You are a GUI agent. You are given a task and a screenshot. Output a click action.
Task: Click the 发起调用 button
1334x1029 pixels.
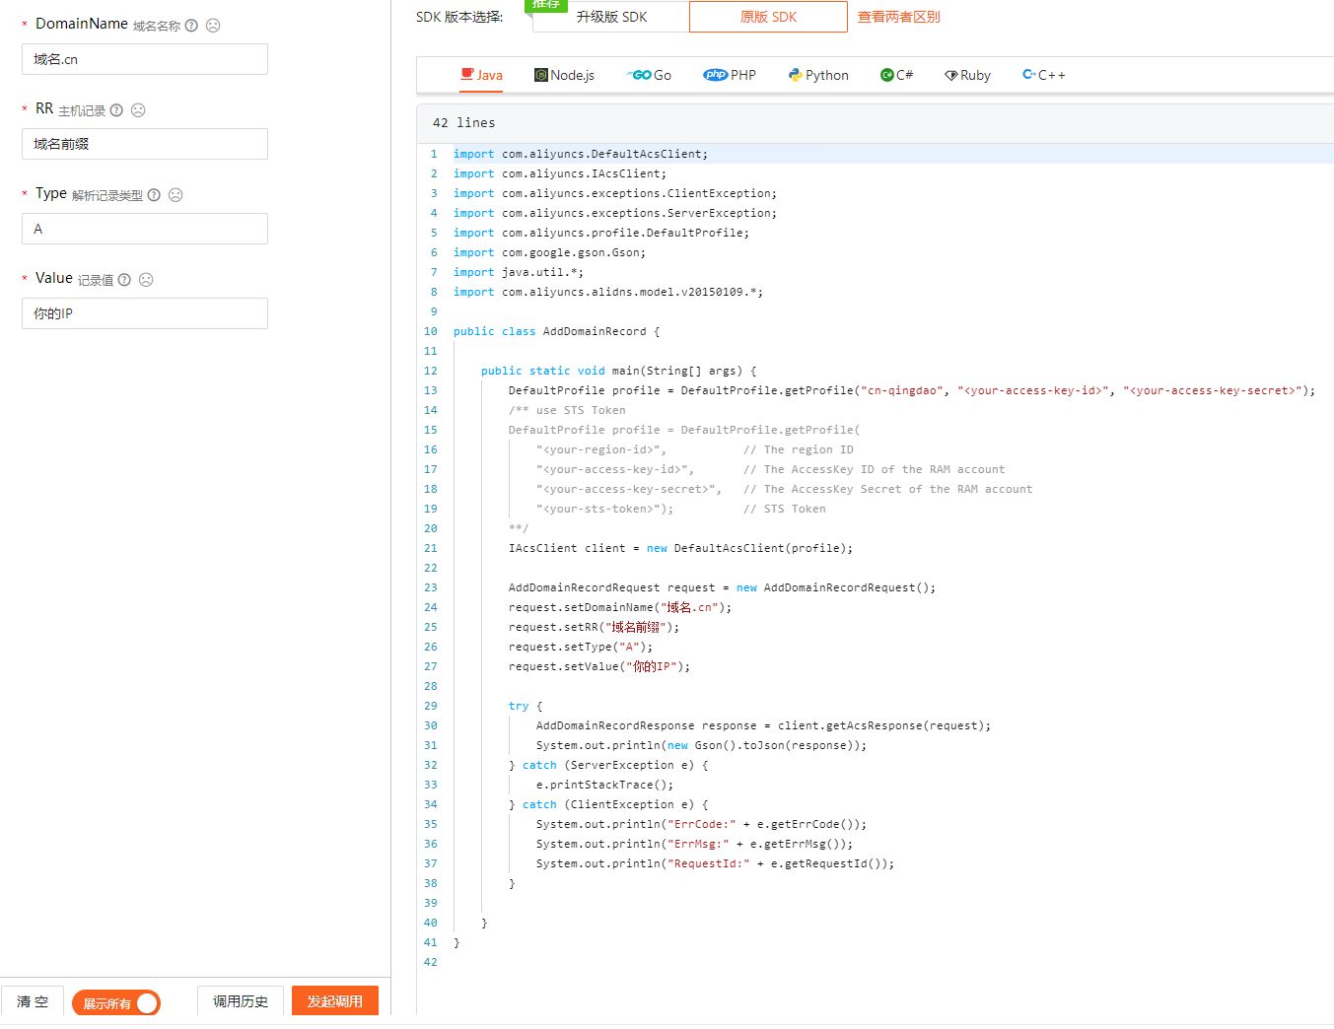point(335,1001)
